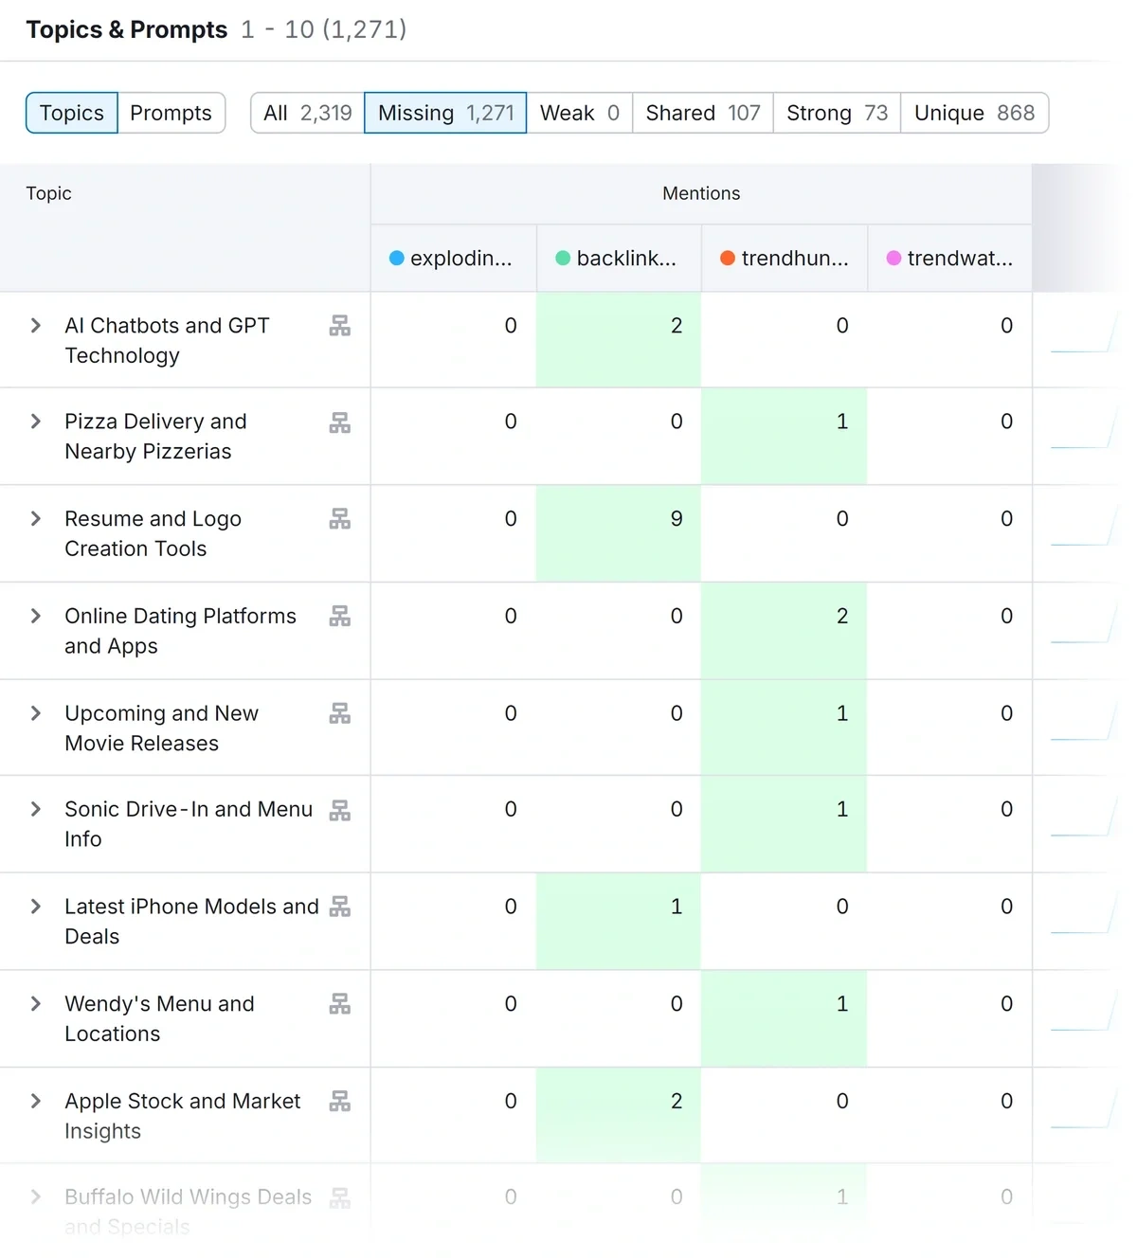Click the hierarchy icon beside Pizza Delivery and Nearby Pizzerias
This screenshot has height=1258, width=1137.
340,423
